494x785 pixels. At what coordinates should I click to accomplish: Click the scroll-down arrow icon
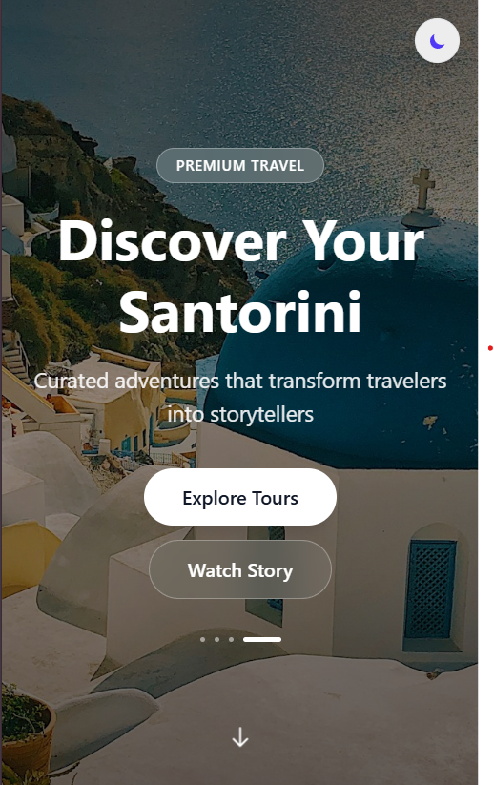[x=240, y=737]
